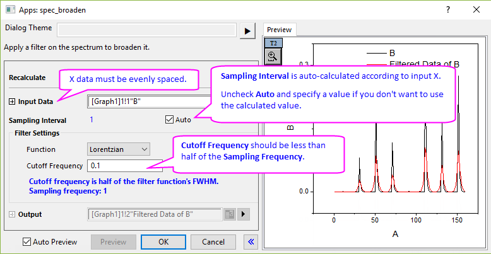The width and height of the screenshot is (491, 254).
Task: Expand the Output tree node
Action: [11, 214]
